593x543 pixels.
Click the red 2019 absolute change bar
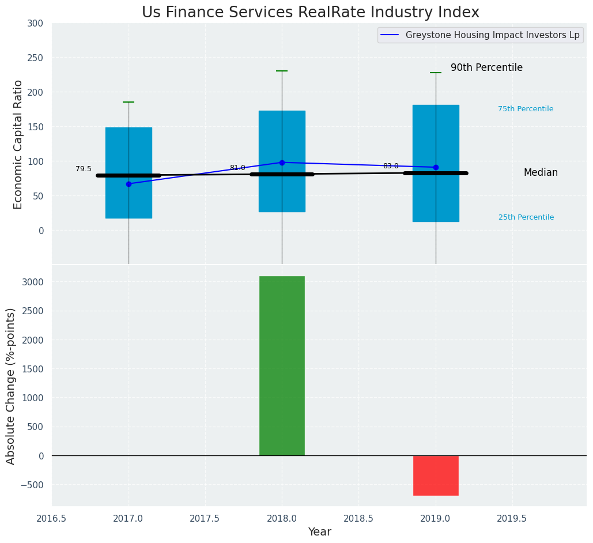(x=436, y=475)
